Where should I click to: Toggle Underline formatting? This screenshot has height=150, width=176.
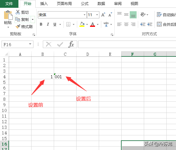55,24
